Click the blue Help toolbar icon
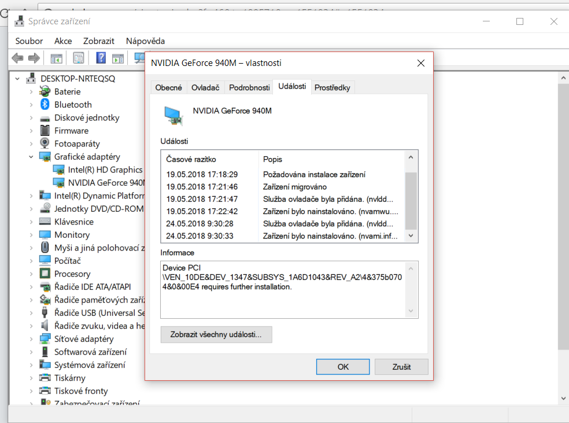Screen dimensions: 569x423 (101, 58)
